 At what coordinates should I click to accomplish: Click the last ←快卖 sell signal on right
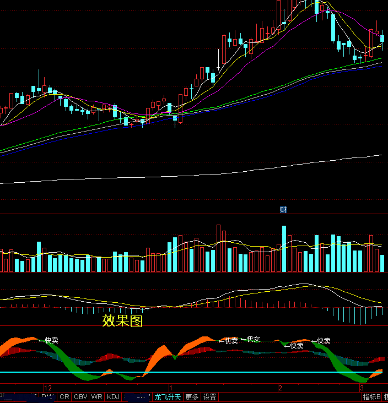pos(321,341)
